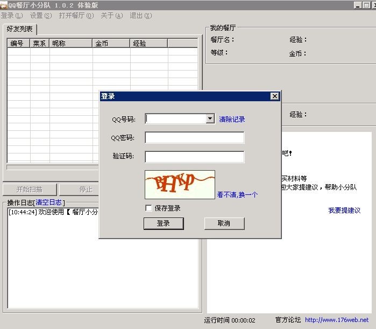Click the friend list horizontal scrollbar
Screen dimensions: 376x329
coord(53,167)
